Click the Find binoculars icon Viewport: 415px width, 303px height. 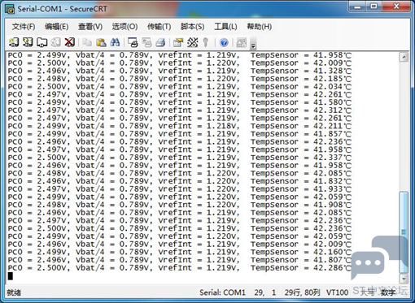(x=115, y=42)
